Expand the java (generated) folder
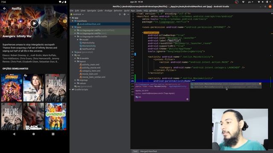 coord(73,52)
